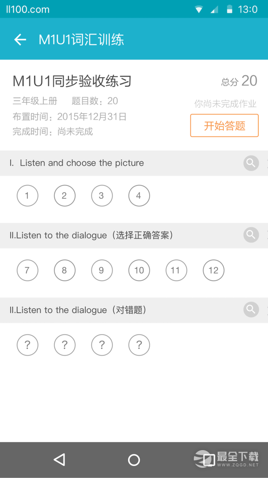This screenshot has height=478, width=268.
Task: Tap the back triangle in the navigation bar
Action: coord(60,459)
